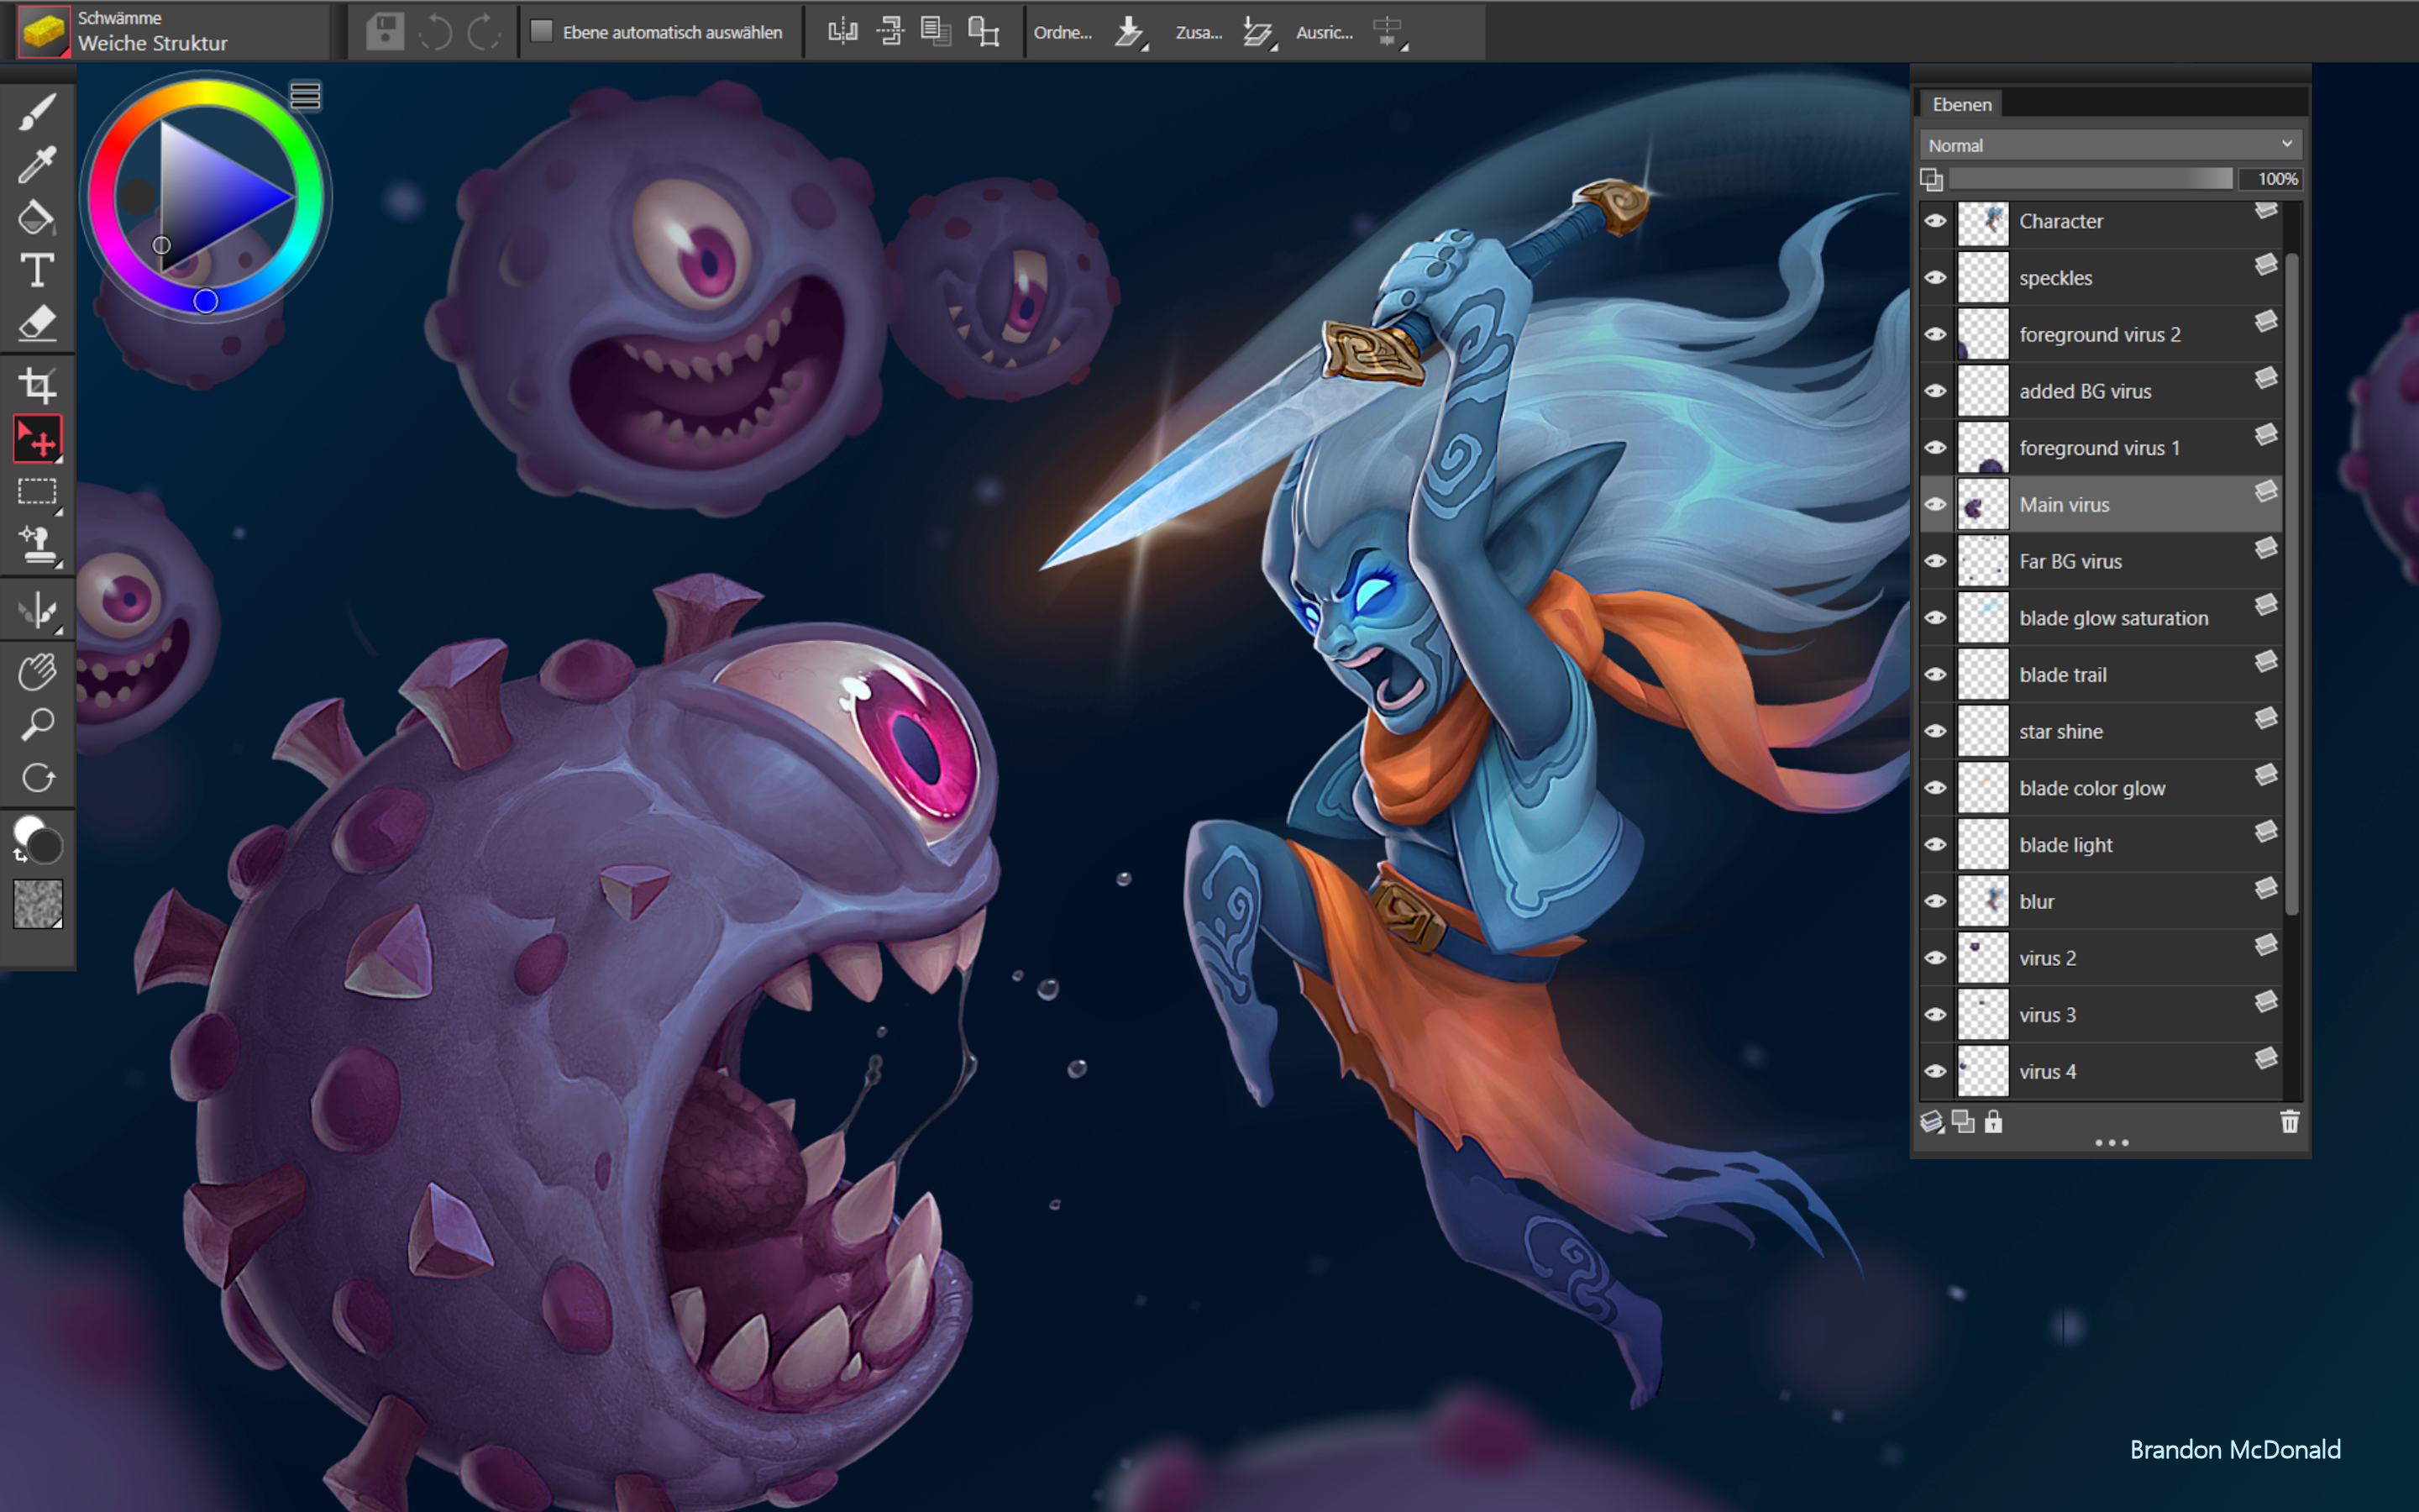This screenshot has height=1512, width=2419.
Task: Click the duplicate layer icon in property bar
Action: (936, 32)
